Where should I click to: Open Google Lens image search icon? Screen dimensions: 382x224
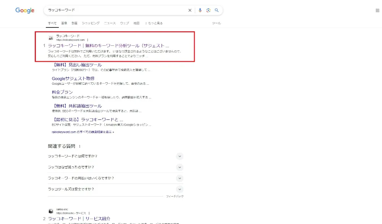[208, 10]
